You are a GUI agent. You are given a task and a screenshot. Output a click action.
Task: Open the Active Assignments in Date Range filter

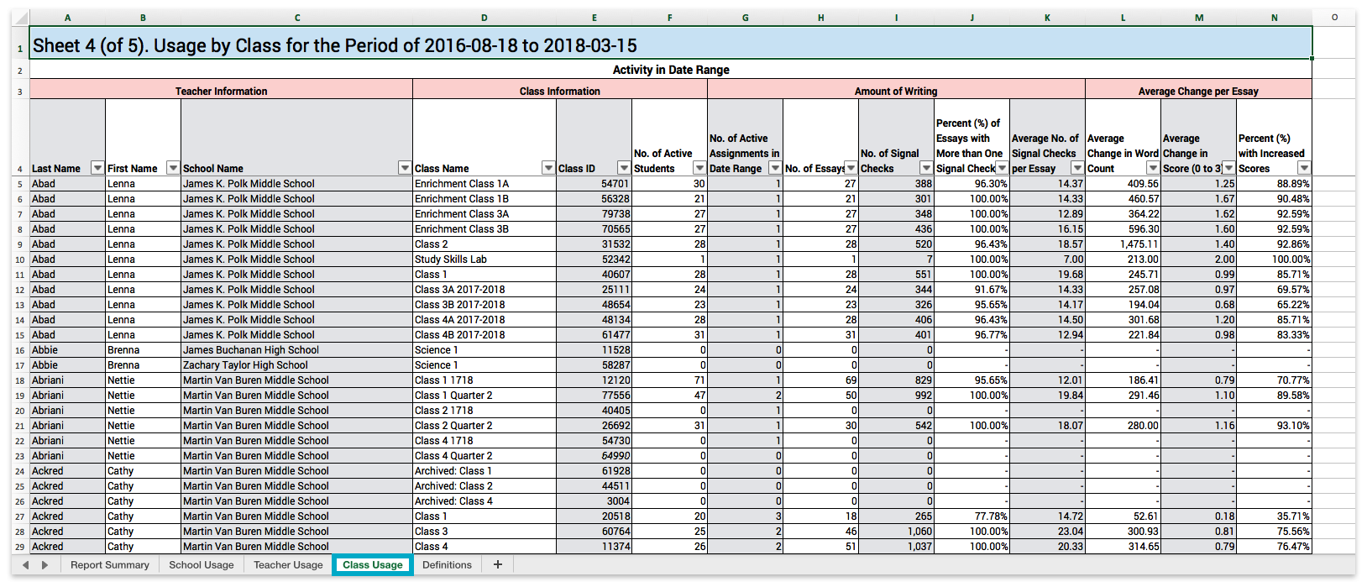[x=775, y=168]
